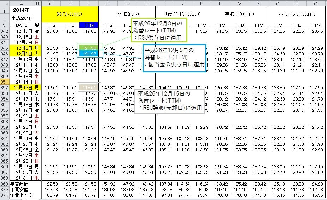Click the 12月8日 date cell

point(21,48)
